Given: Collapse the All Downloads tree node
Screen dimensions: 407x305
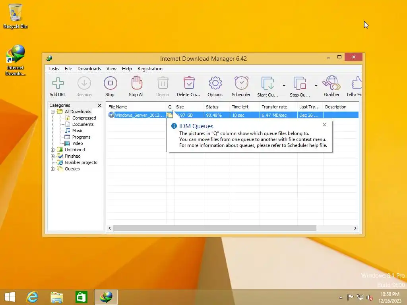Looking at the screenshot, I should [53, 112].
